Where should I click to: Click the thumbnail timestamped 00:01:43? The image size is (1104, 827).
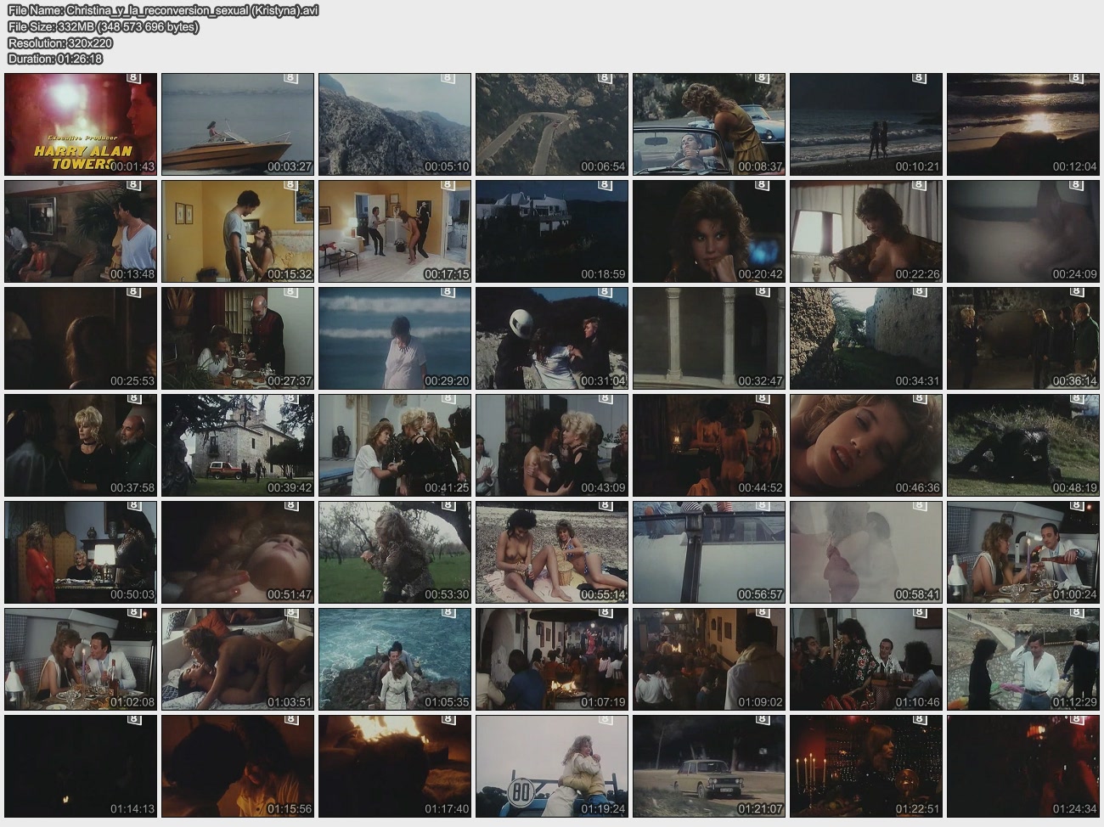tap(81, 124)
